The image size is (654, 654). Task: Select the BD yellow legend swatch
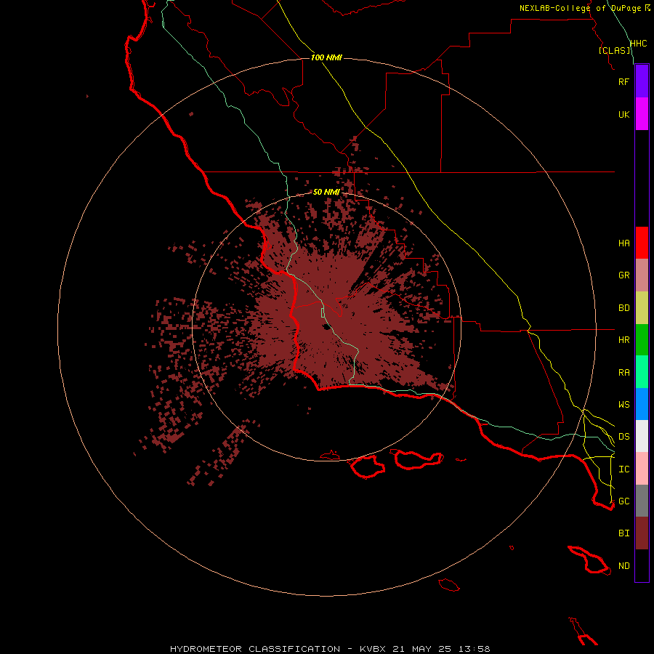coord(642,308)
